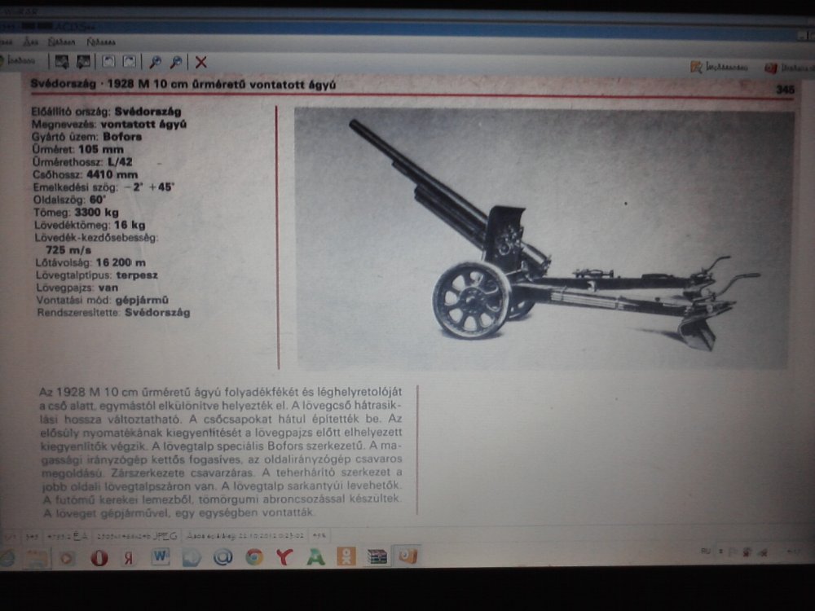The width and height of the screenshot is (815, 611).
Task: Click the 'Rendszeresítette: Svédország' line
Action: coord(113,313)
